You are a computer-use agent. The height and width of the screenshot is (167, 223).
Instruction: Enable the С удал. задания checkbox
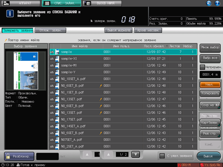coord(162,156)
